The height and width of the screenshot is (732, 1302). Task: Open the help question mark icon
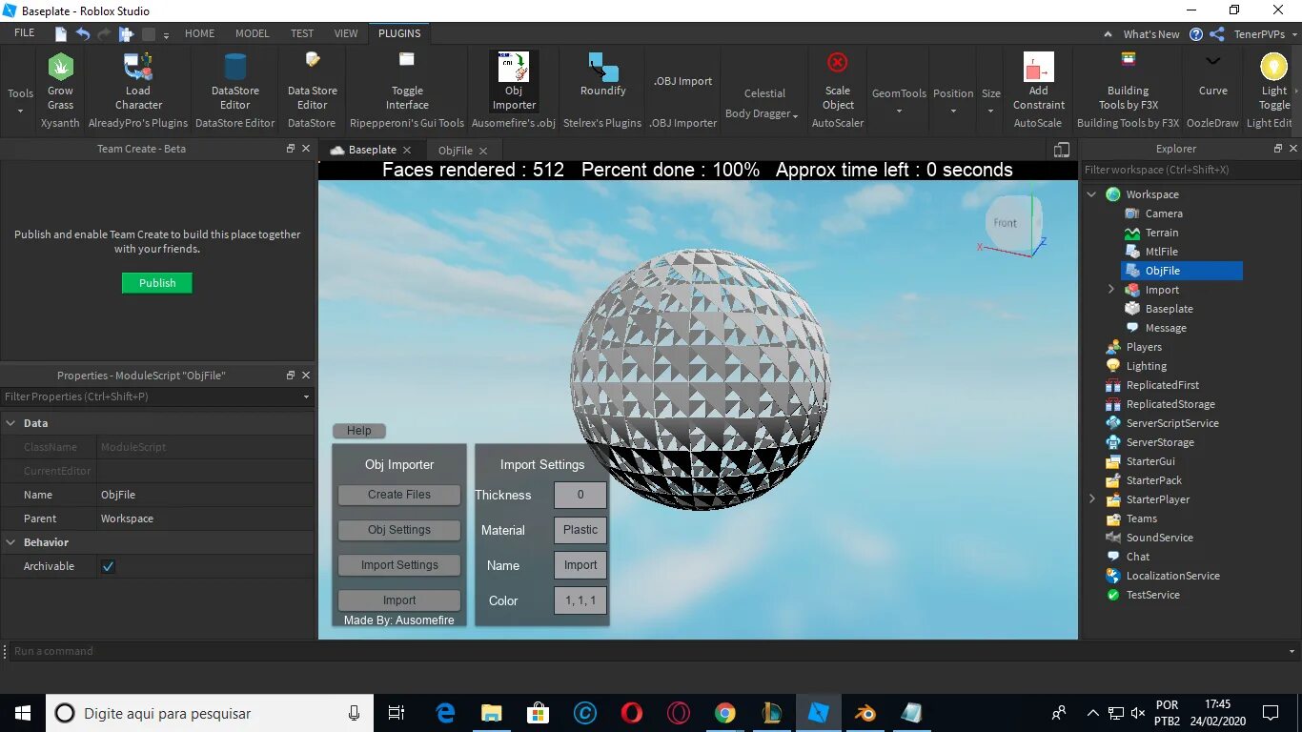tap(1196, 34)
